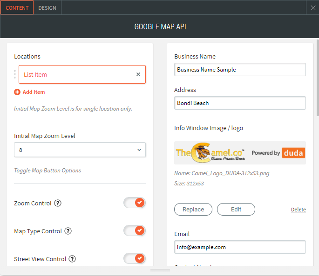
Task: Select the Camel logo image thumbnail
Action: (240, 153)
